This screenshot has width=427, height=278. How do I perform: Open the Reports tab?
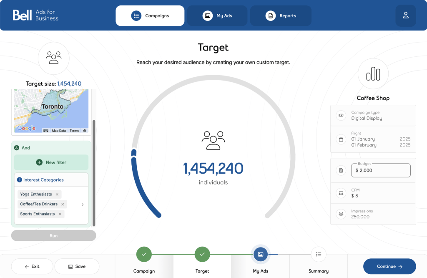(x=281, y=16)
